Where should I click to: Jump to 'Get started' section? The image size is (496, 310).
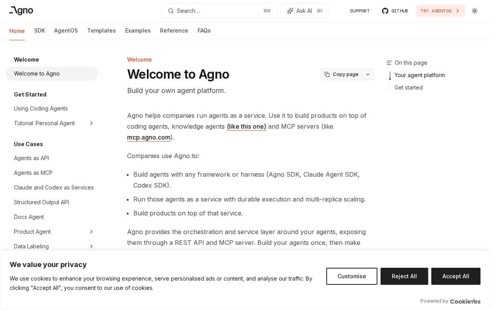[408, 88]
